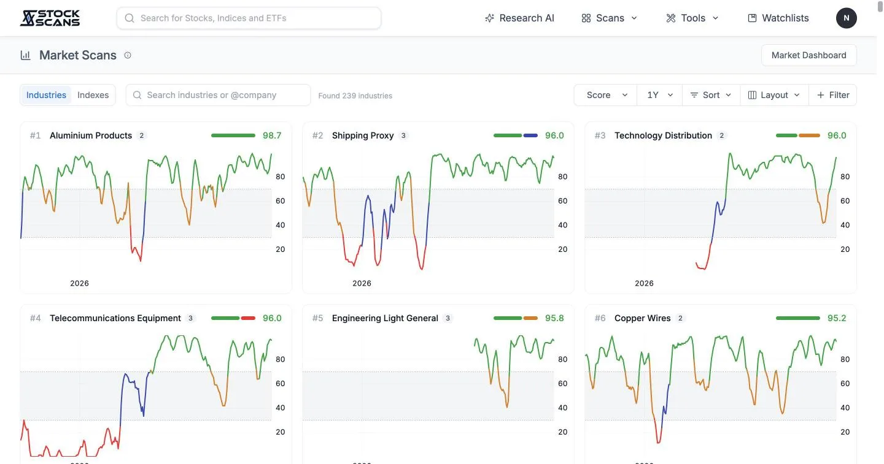Screen dimensions: 884x464
Task: Open Copper Wires industry title
Action: (642, 318)
